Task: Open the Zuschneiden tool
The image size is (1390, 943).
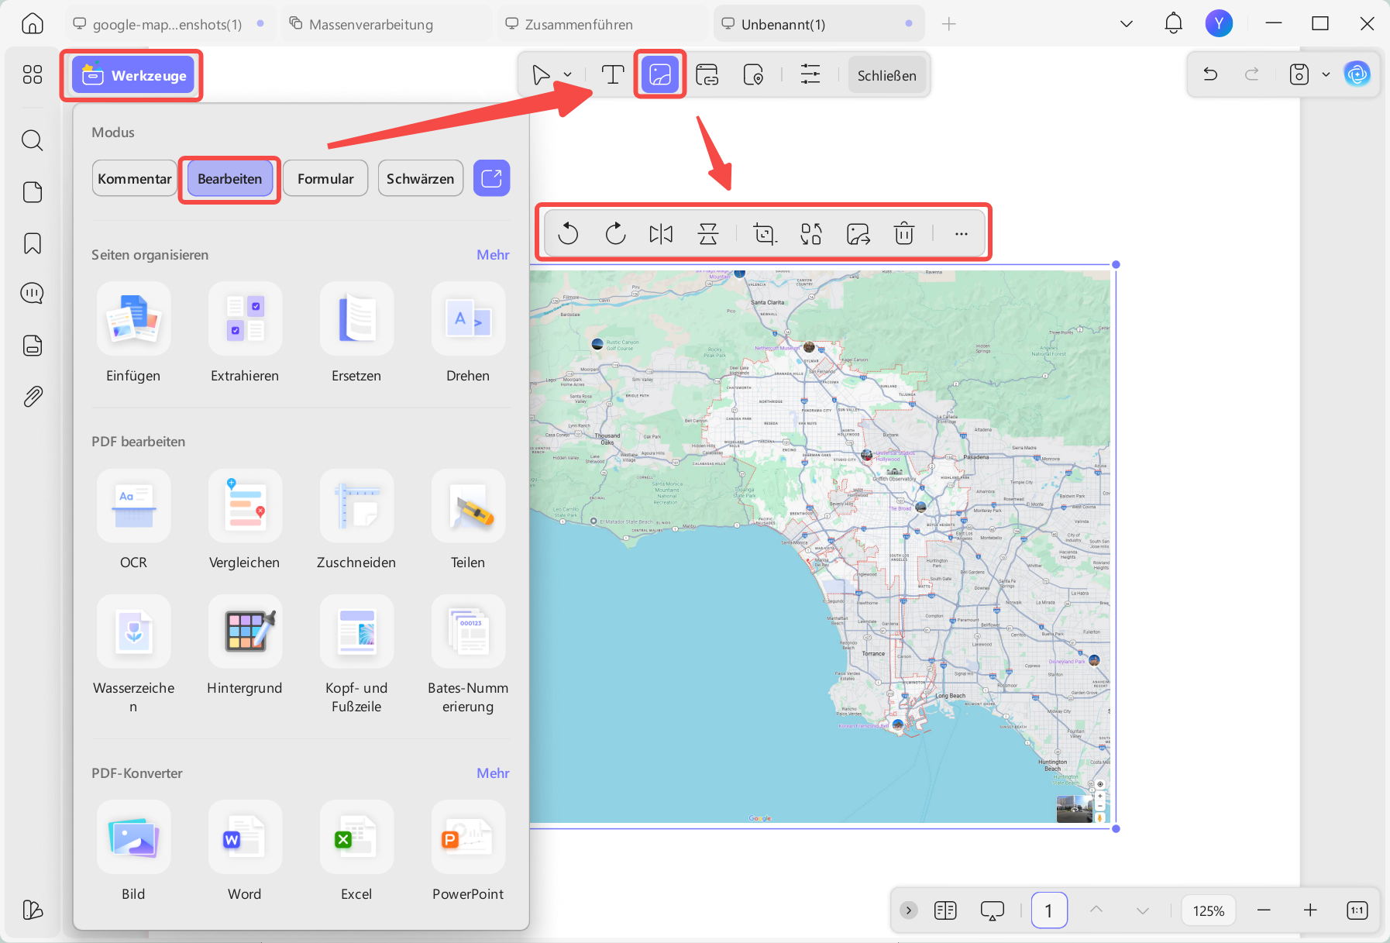Action: (356, 519)
